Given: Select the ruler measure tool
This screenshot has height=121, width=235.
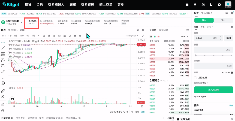Looking at the screenshot, I should point(3,91).
